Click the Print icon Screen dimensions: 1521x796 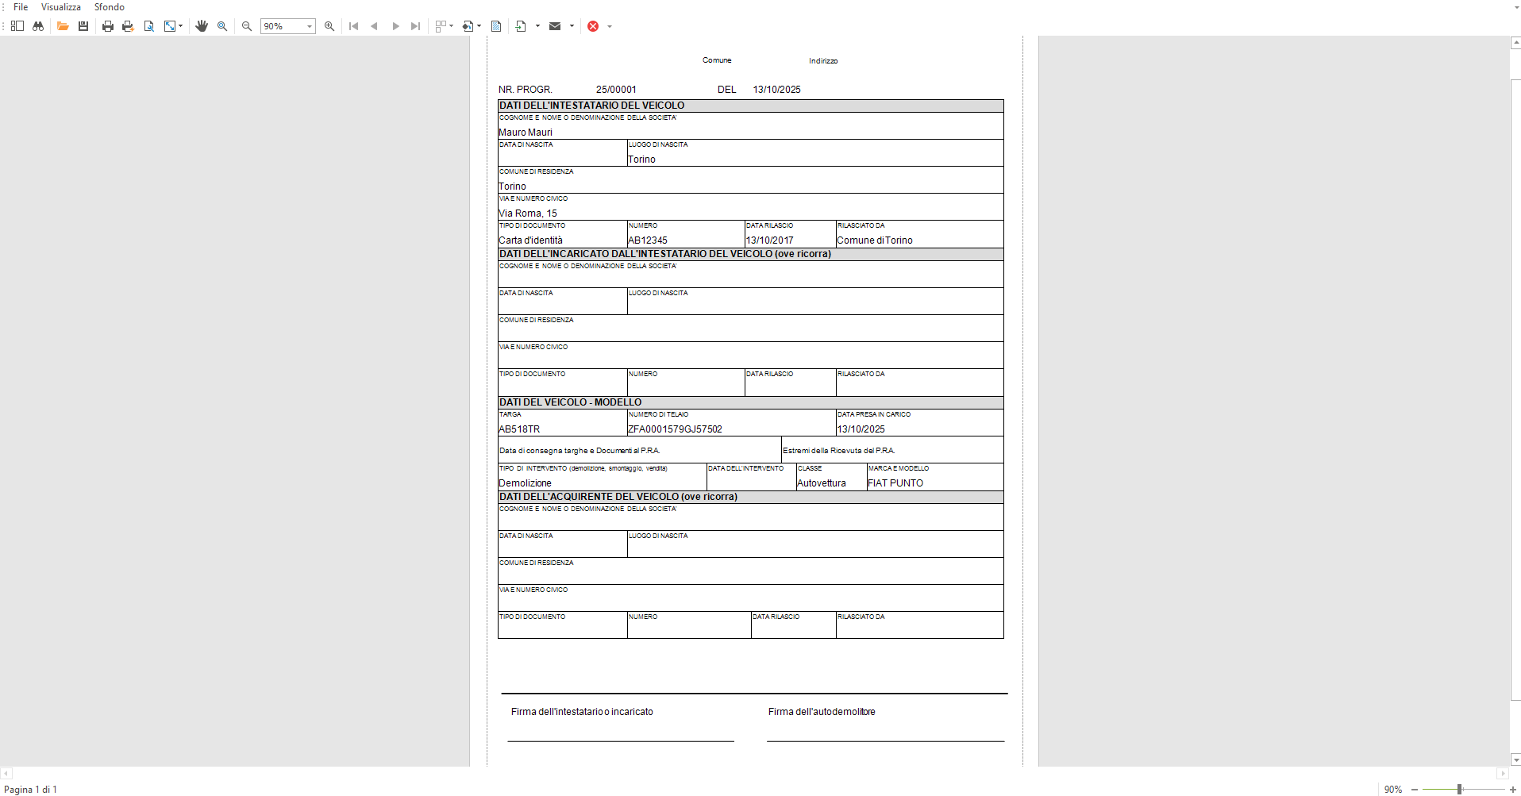[x=108, y=26]
